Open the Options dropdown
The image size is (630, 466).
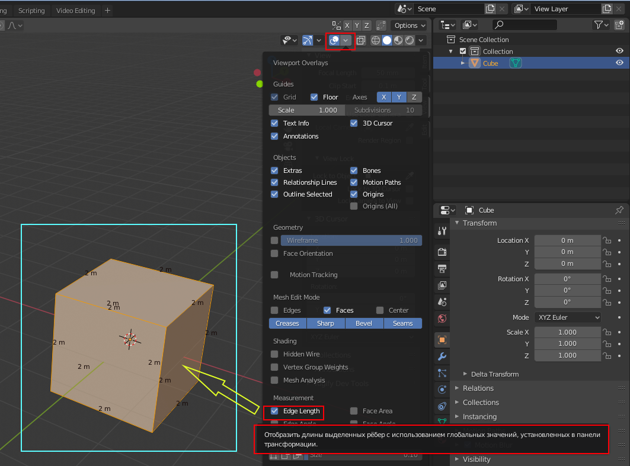(410, 25)
